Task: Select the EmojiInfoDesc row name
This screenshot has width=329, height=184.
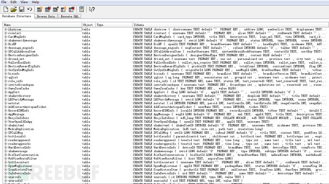Action: (19, 118)
